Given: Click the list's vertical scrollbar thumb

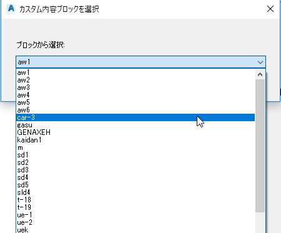Looking at the screenshot, I should tap(260, 146).
